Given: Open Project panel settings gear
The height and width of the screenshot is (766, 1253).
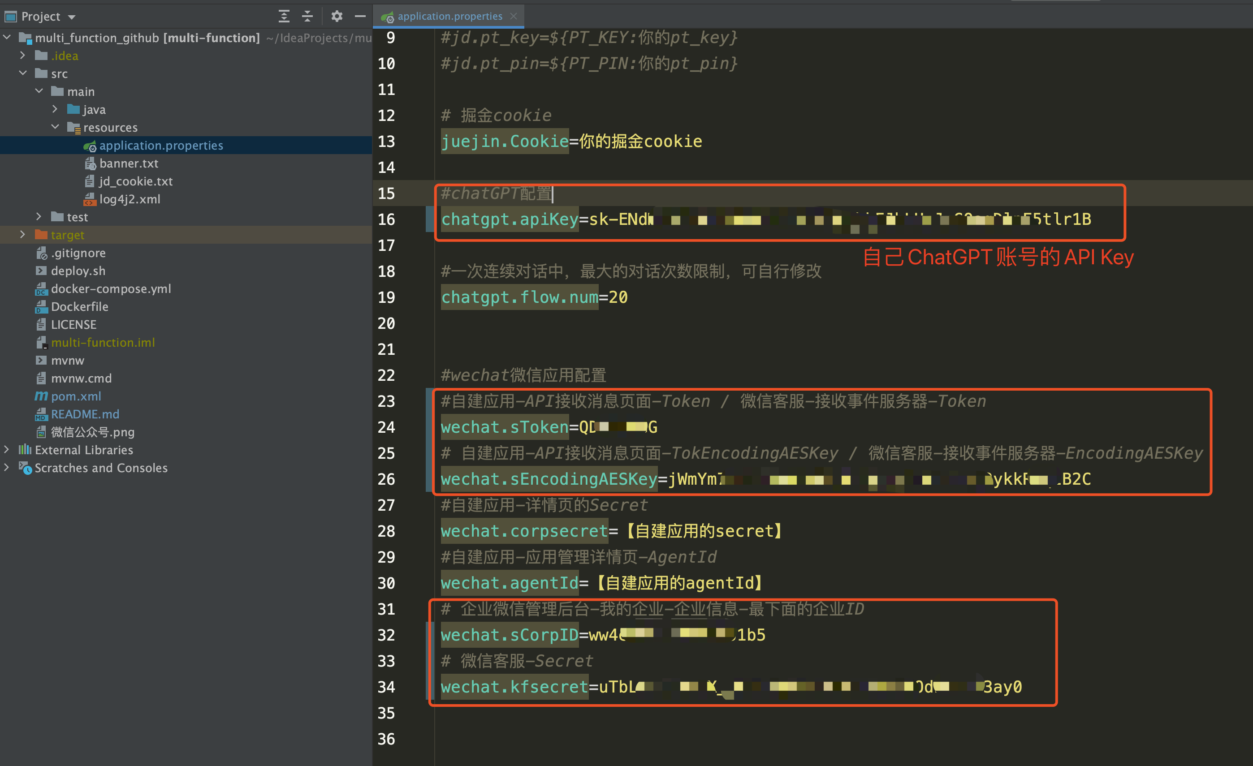Looking at the screenshot, I should click(337, 16).
